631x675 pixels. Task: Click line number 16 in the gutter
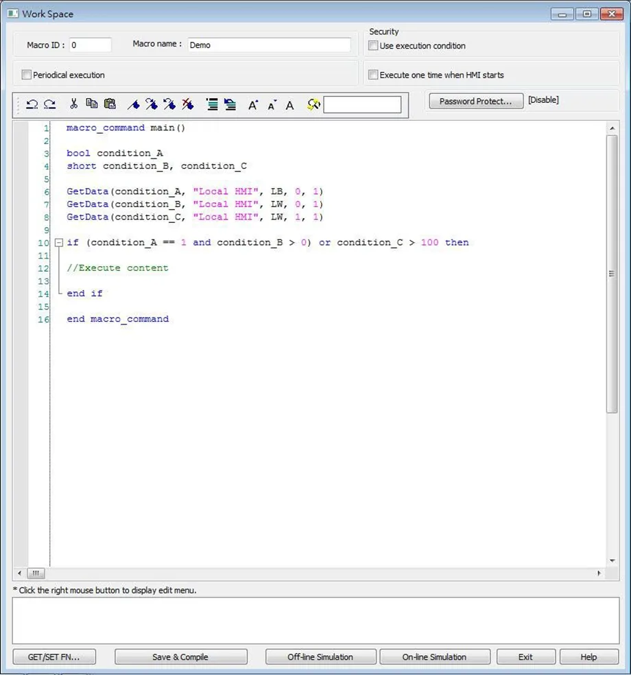(43, 320)
